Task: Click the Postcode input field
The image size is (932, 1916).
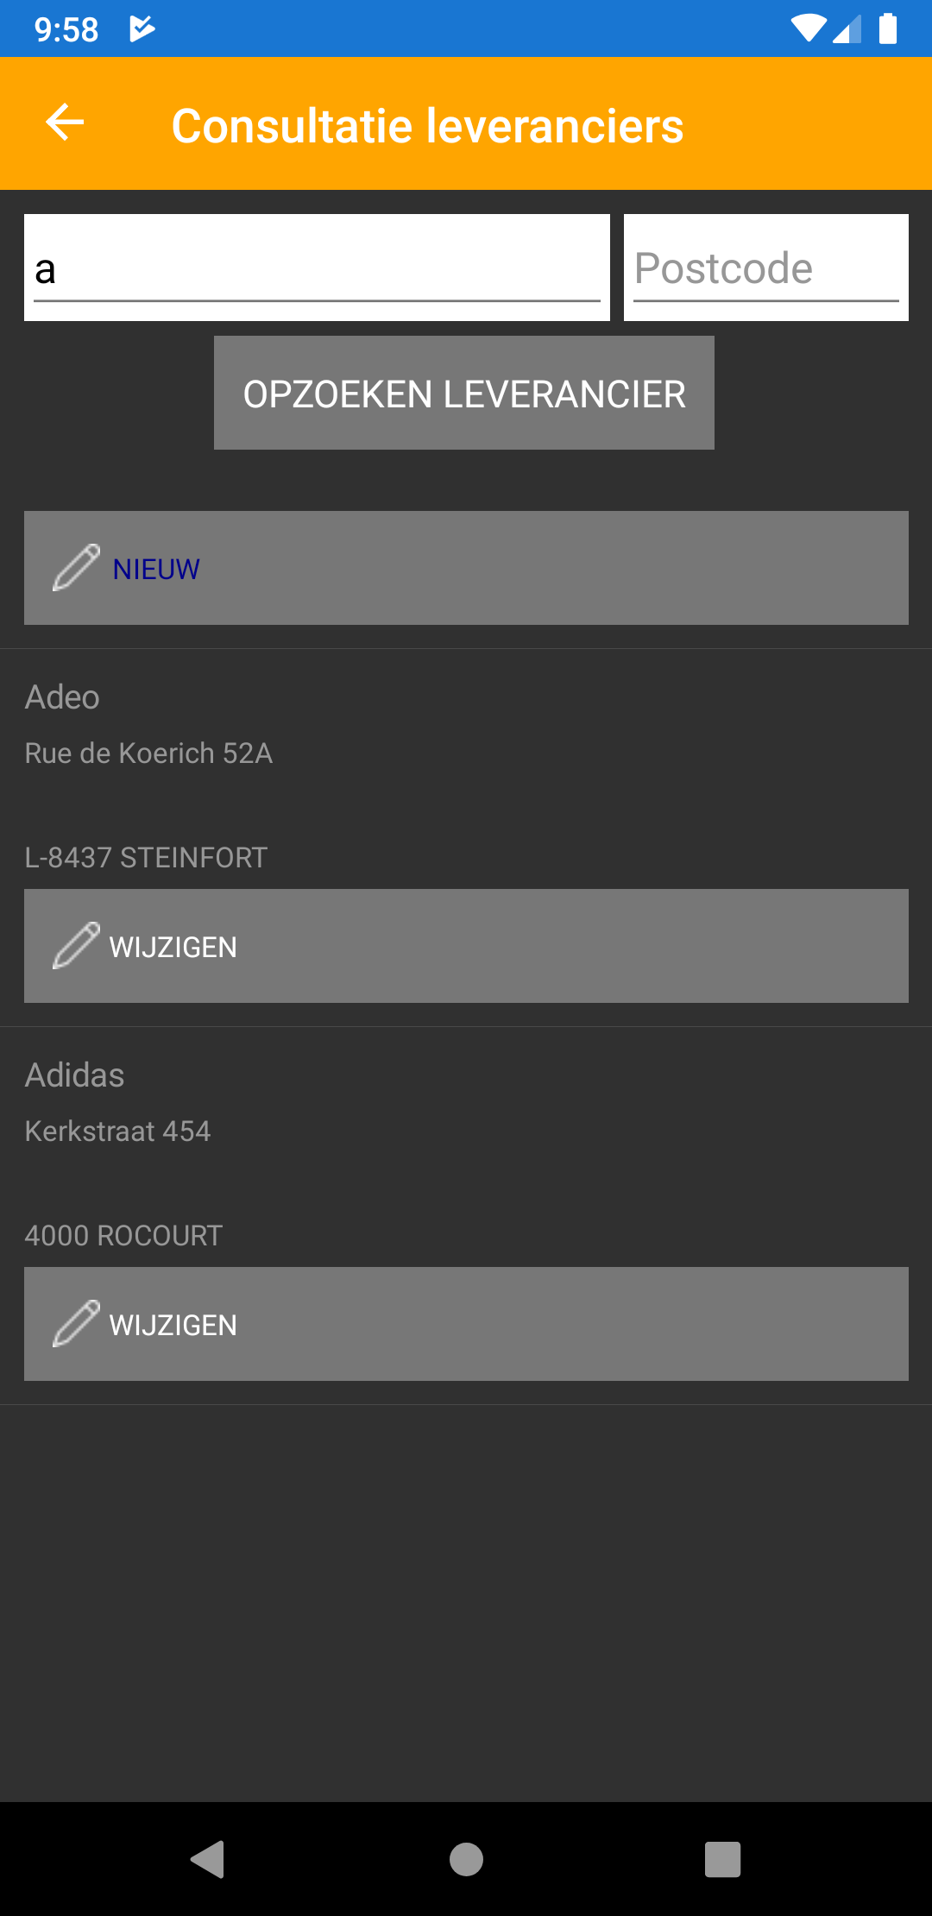Action: 765,268
